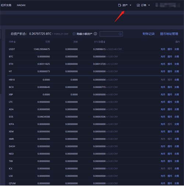Screen dimensions: 184x186
Task: Expand the 订单 dropdown arrow
Action: click(x=149, y=5)
